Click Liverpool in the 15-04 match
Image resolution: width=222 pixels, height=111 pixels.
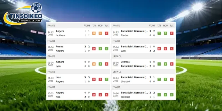pos(126,62)
